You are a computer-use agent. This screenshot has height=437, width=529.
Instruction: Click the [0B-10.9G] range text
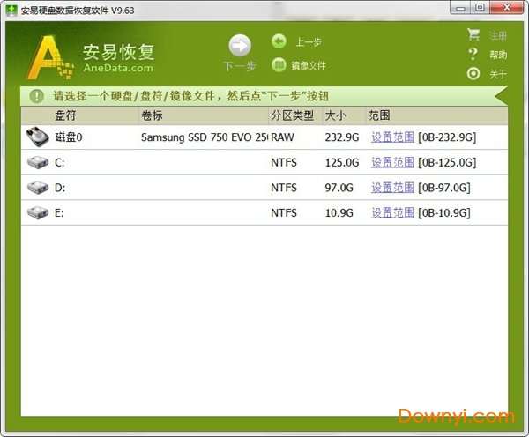point(444,212)
